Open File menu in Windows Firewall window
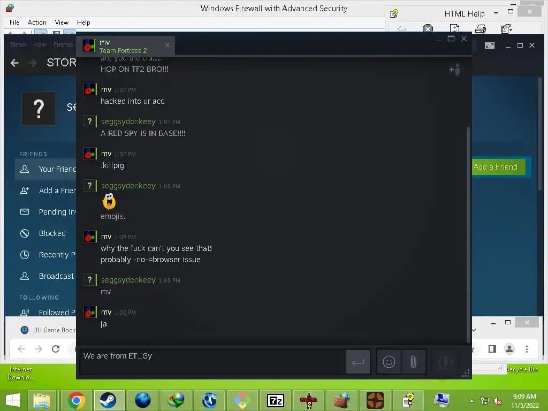The width and height of the screenshot is (548, 411). [14, 22]
